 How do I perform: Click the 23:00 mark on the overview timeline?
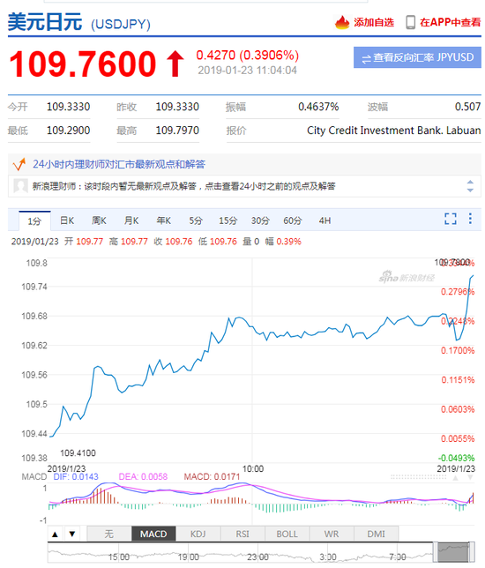point(257,557)
